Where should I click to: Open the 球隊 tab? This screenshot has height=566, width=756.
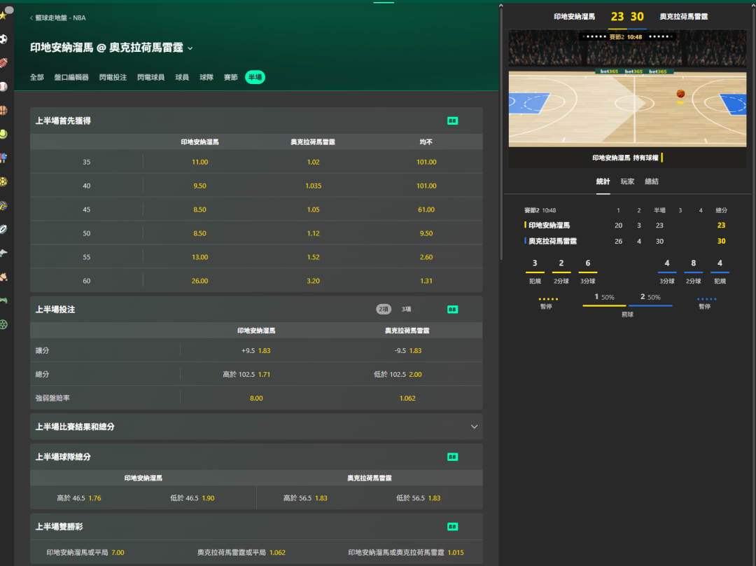tap(206, 77)
